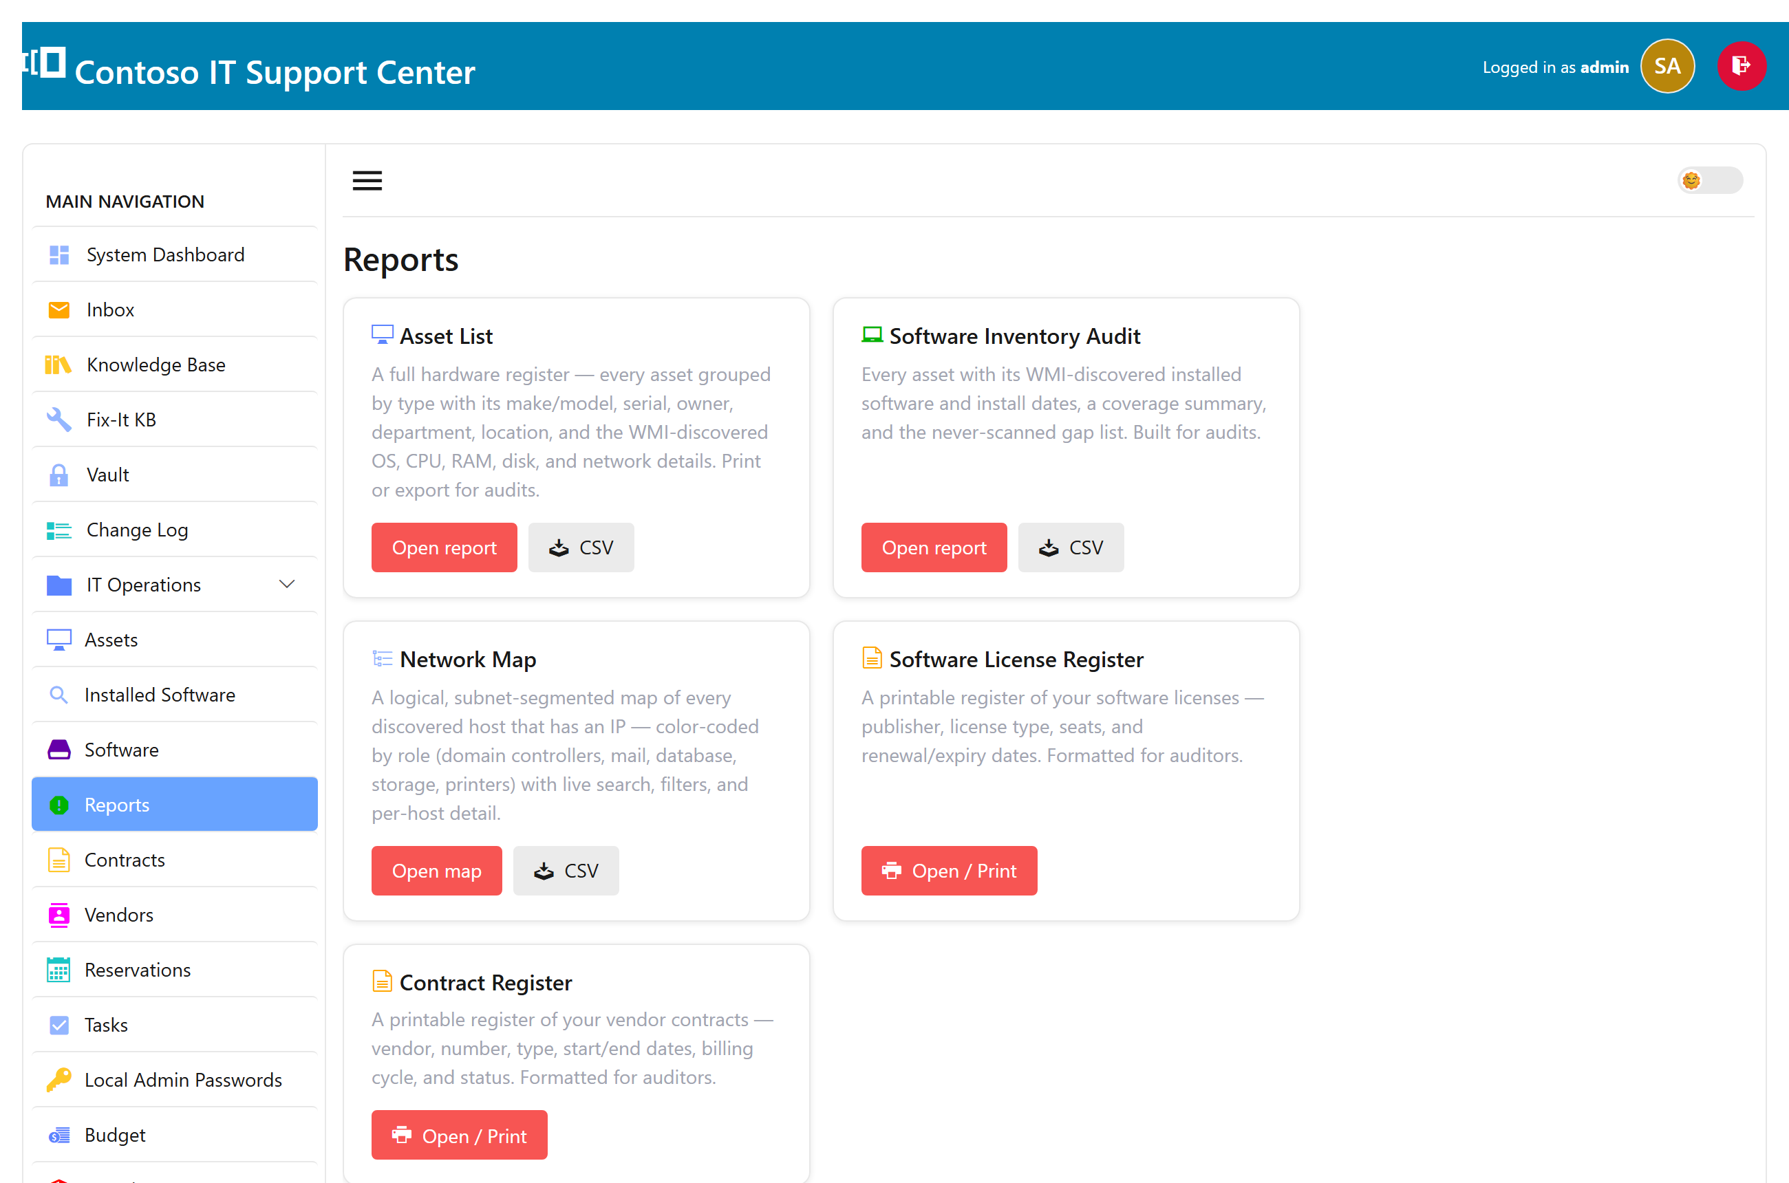Export Software Inventory Audit as CSV

[x=1071, y=547]
